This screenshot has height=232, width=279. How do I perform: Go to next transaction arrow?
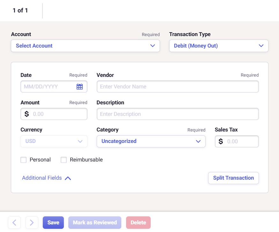pos(32,222)
